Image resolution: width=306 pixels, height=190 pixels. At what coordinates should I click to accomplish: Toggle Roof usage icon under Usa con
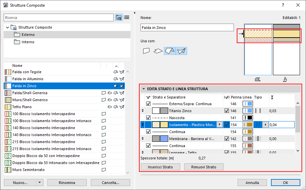[170, 51]
